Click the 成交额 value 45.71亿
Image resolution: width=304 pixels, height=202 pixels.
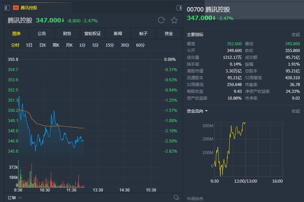point(293,57)
